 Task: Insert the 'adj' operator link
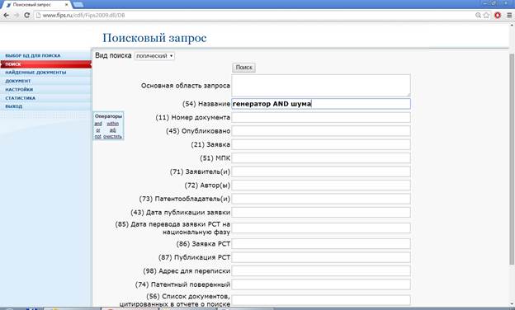[x=112, y=130]
